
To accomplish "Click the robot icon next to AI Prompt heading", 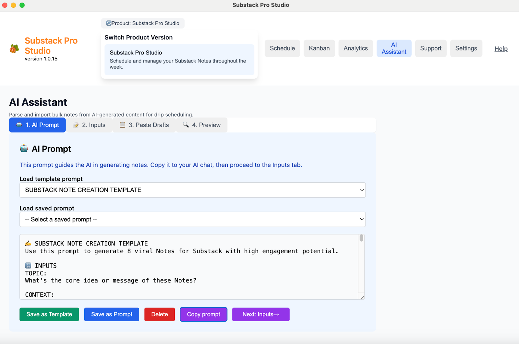I will click(x=24, y=148).
